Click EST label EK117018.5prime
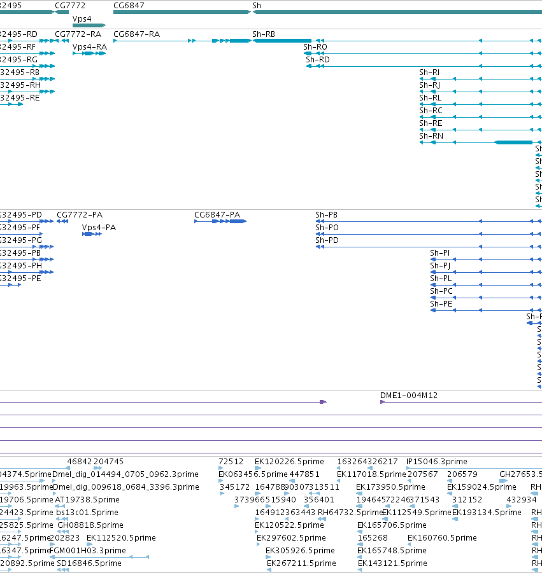The image size is (542, 573). click(371, 474)
